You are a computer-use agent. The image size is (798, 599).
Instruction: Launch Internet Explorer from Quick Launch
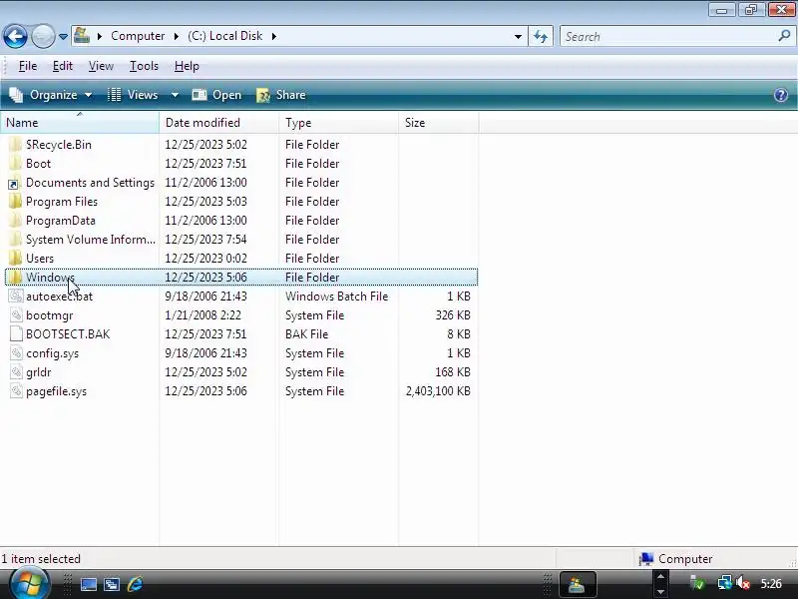tap(136, 584)
